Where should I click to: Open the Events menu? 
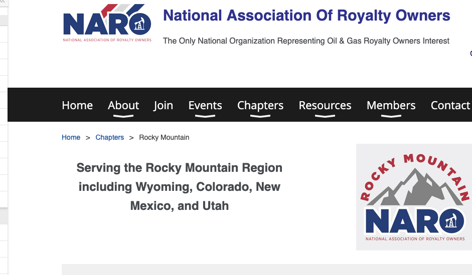[205, 106]
